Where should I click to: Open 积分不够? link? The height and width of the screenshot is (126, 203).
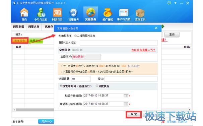(x=134, y=66)
